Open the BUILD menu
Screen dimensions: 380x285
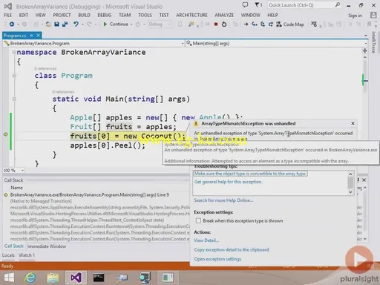coord(84,15)
